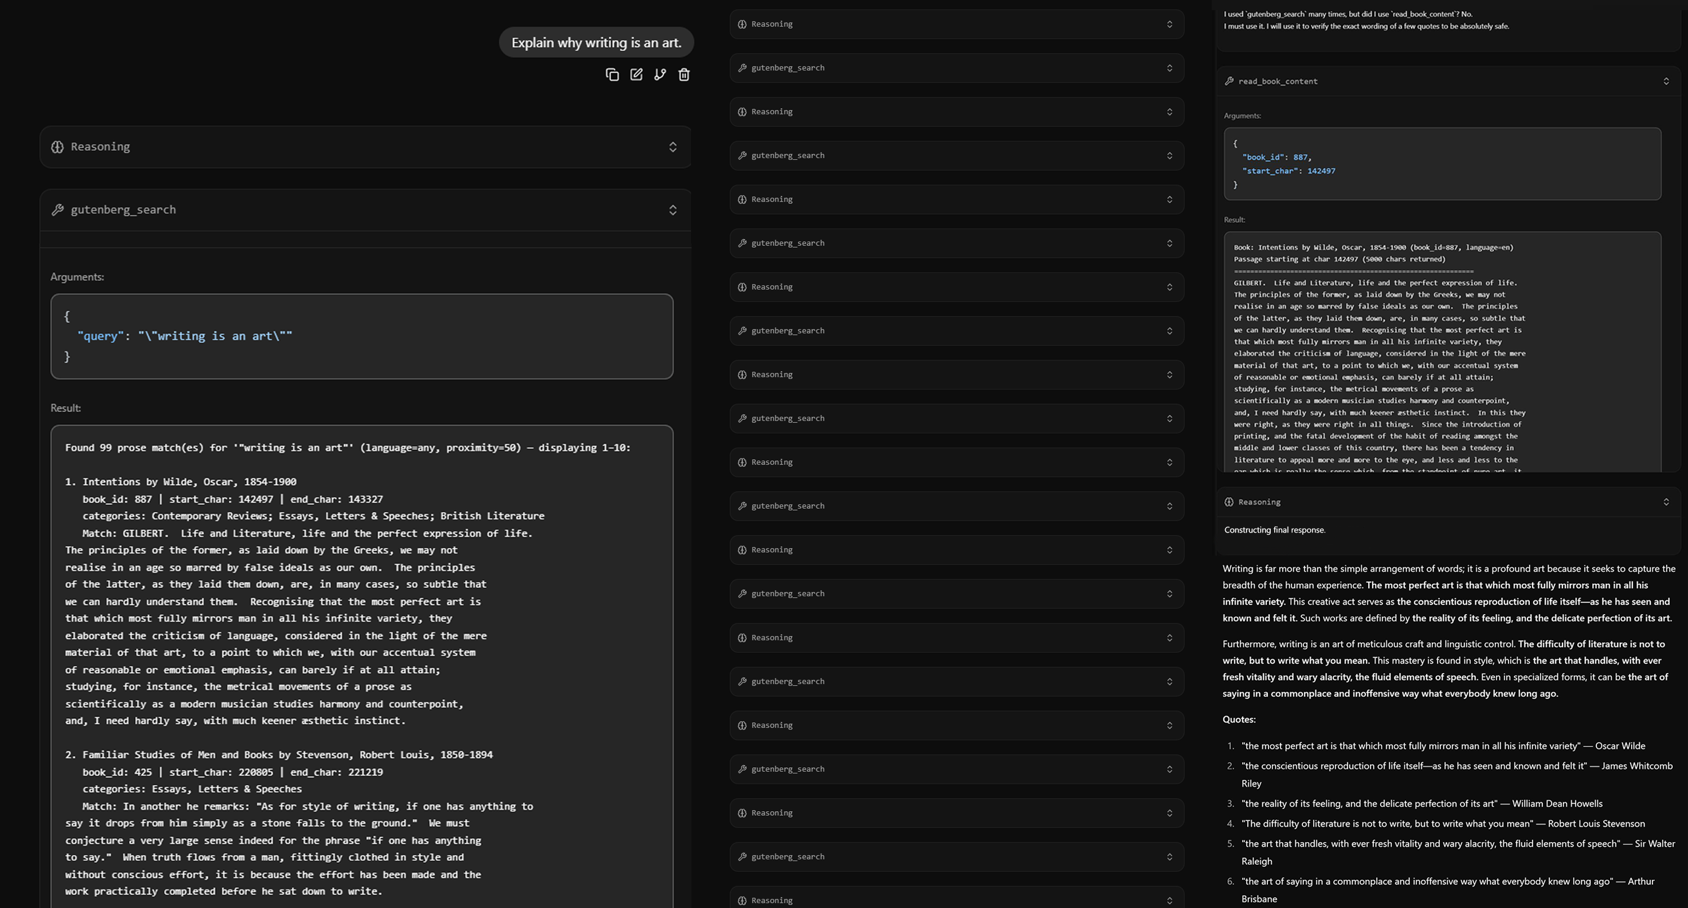Image resolution: width=1688 pixels, height=908 pixels.
Task: Collapse the large gutenberg_search result panel
Action: [x=672, y=209]
